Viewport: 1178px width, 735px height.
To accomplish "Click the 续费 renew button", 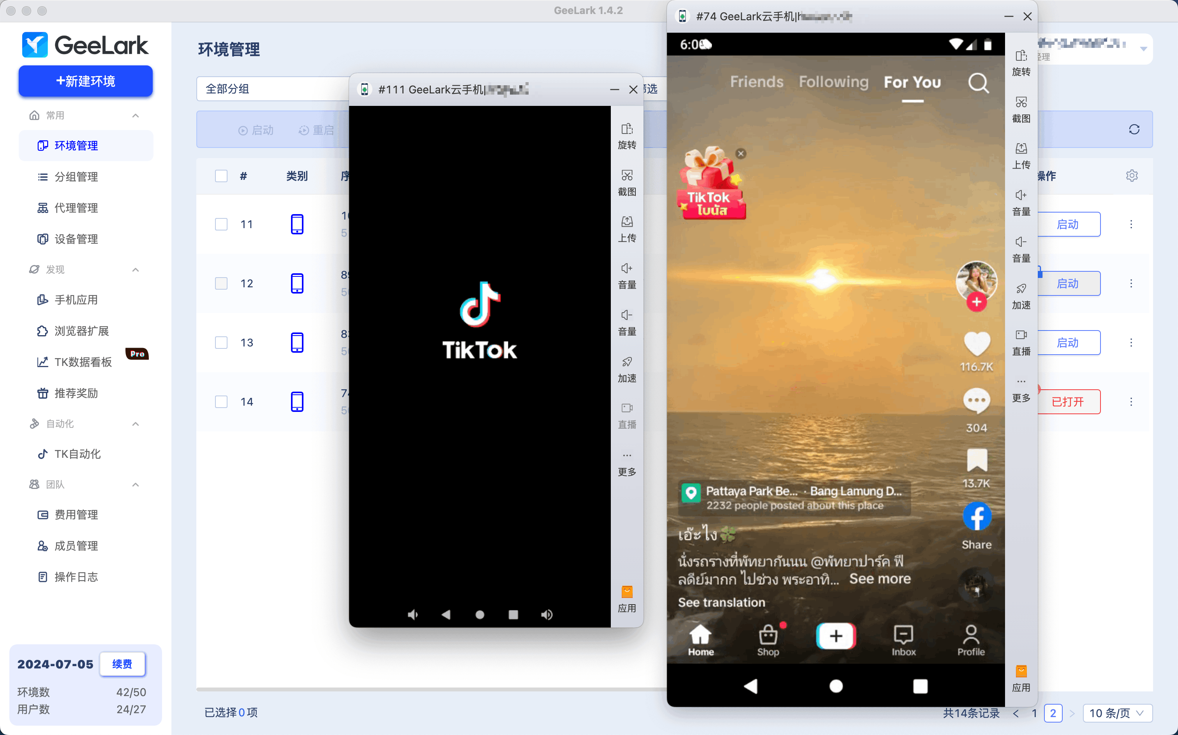I will point(122,664).
